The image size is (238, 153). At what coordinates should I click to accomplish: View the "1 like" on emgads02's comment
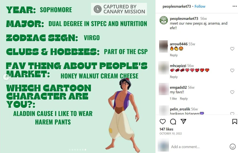click(173, 99)
